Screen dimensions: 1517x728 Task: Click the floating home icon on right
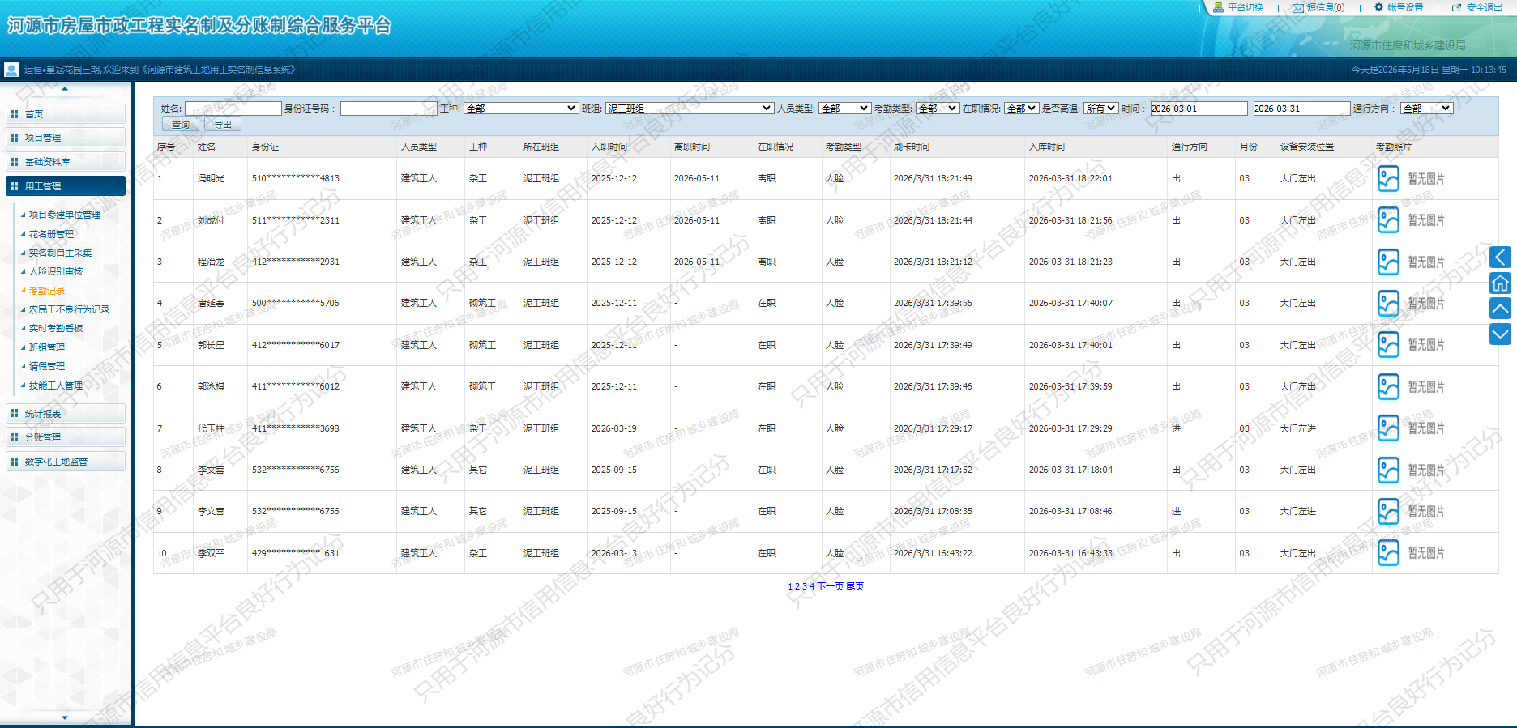pyautogui.click(x=1500, y=283)
